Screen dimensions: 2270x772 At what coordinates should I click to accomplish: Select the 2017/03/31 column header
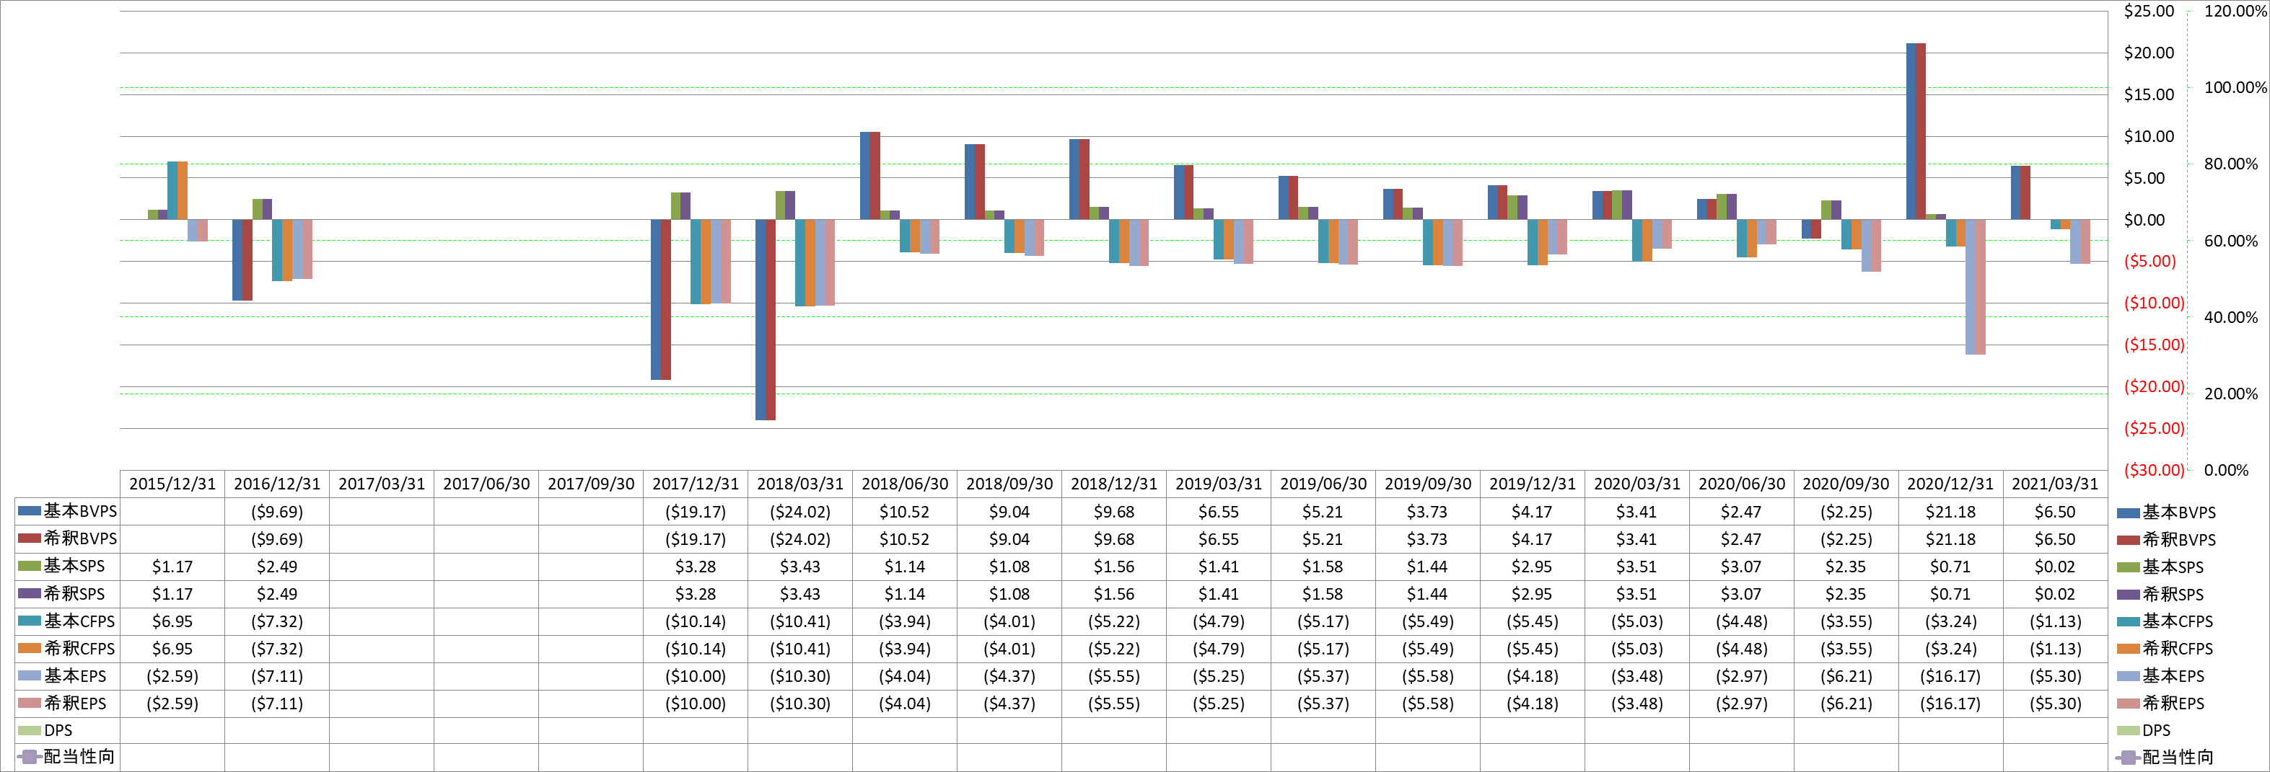click(382, 484)
